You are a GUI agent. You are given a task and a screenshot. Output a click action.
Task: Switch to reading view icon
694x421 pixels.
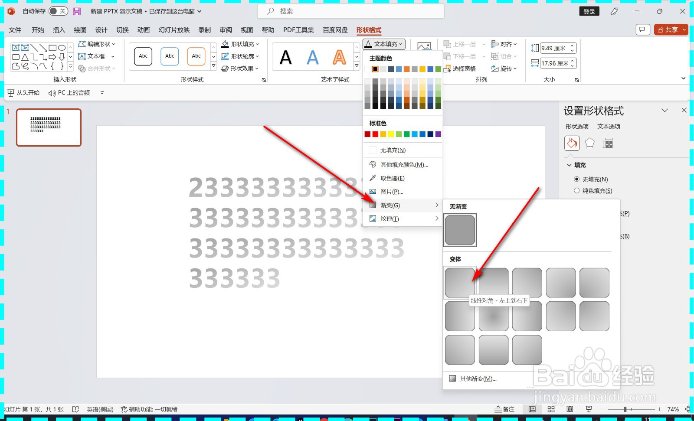coord(570,409)
